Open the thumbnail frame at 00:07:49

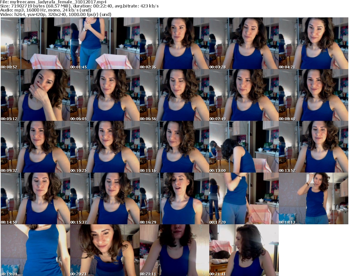tap(244, 95)
